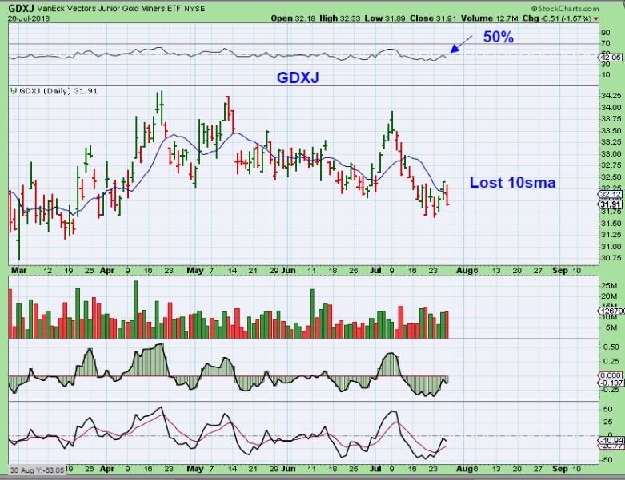This screenshot has width=625, height=480.
Task: Click the July 9 peak price bar
Action: [392, 121]
